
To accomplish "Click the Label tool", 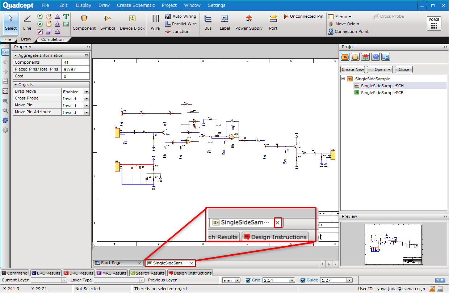I will [224, 22].
